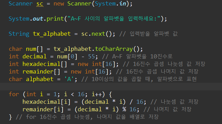Viewport: 222px width, 124px height.
Task: Click the comment '// 나눗셈 값 저장'
Action: (174, 102)
